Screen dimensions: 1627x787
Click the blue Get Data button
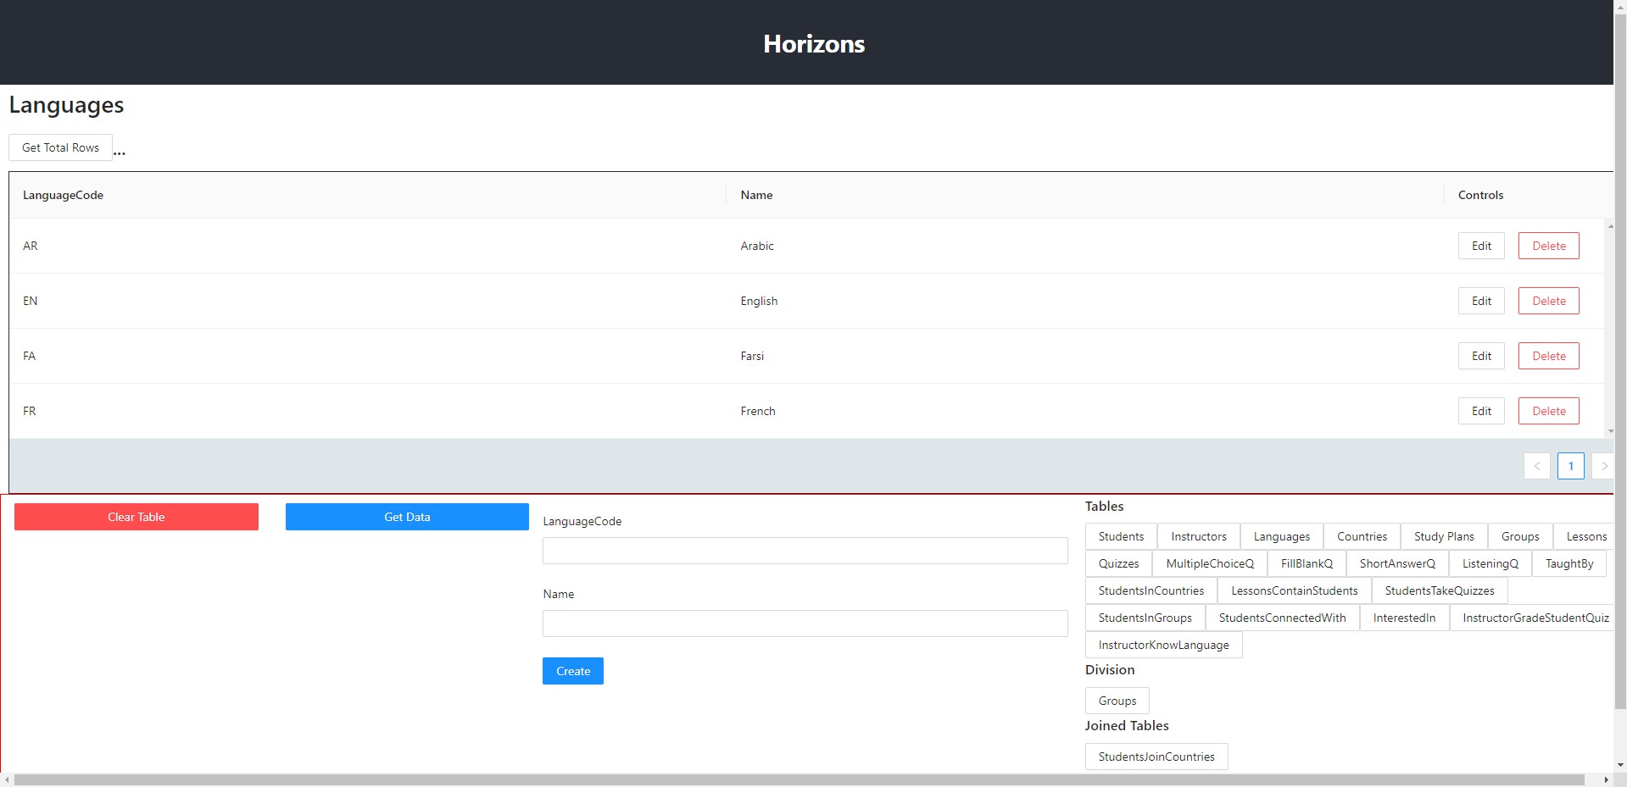coord(407,517)
